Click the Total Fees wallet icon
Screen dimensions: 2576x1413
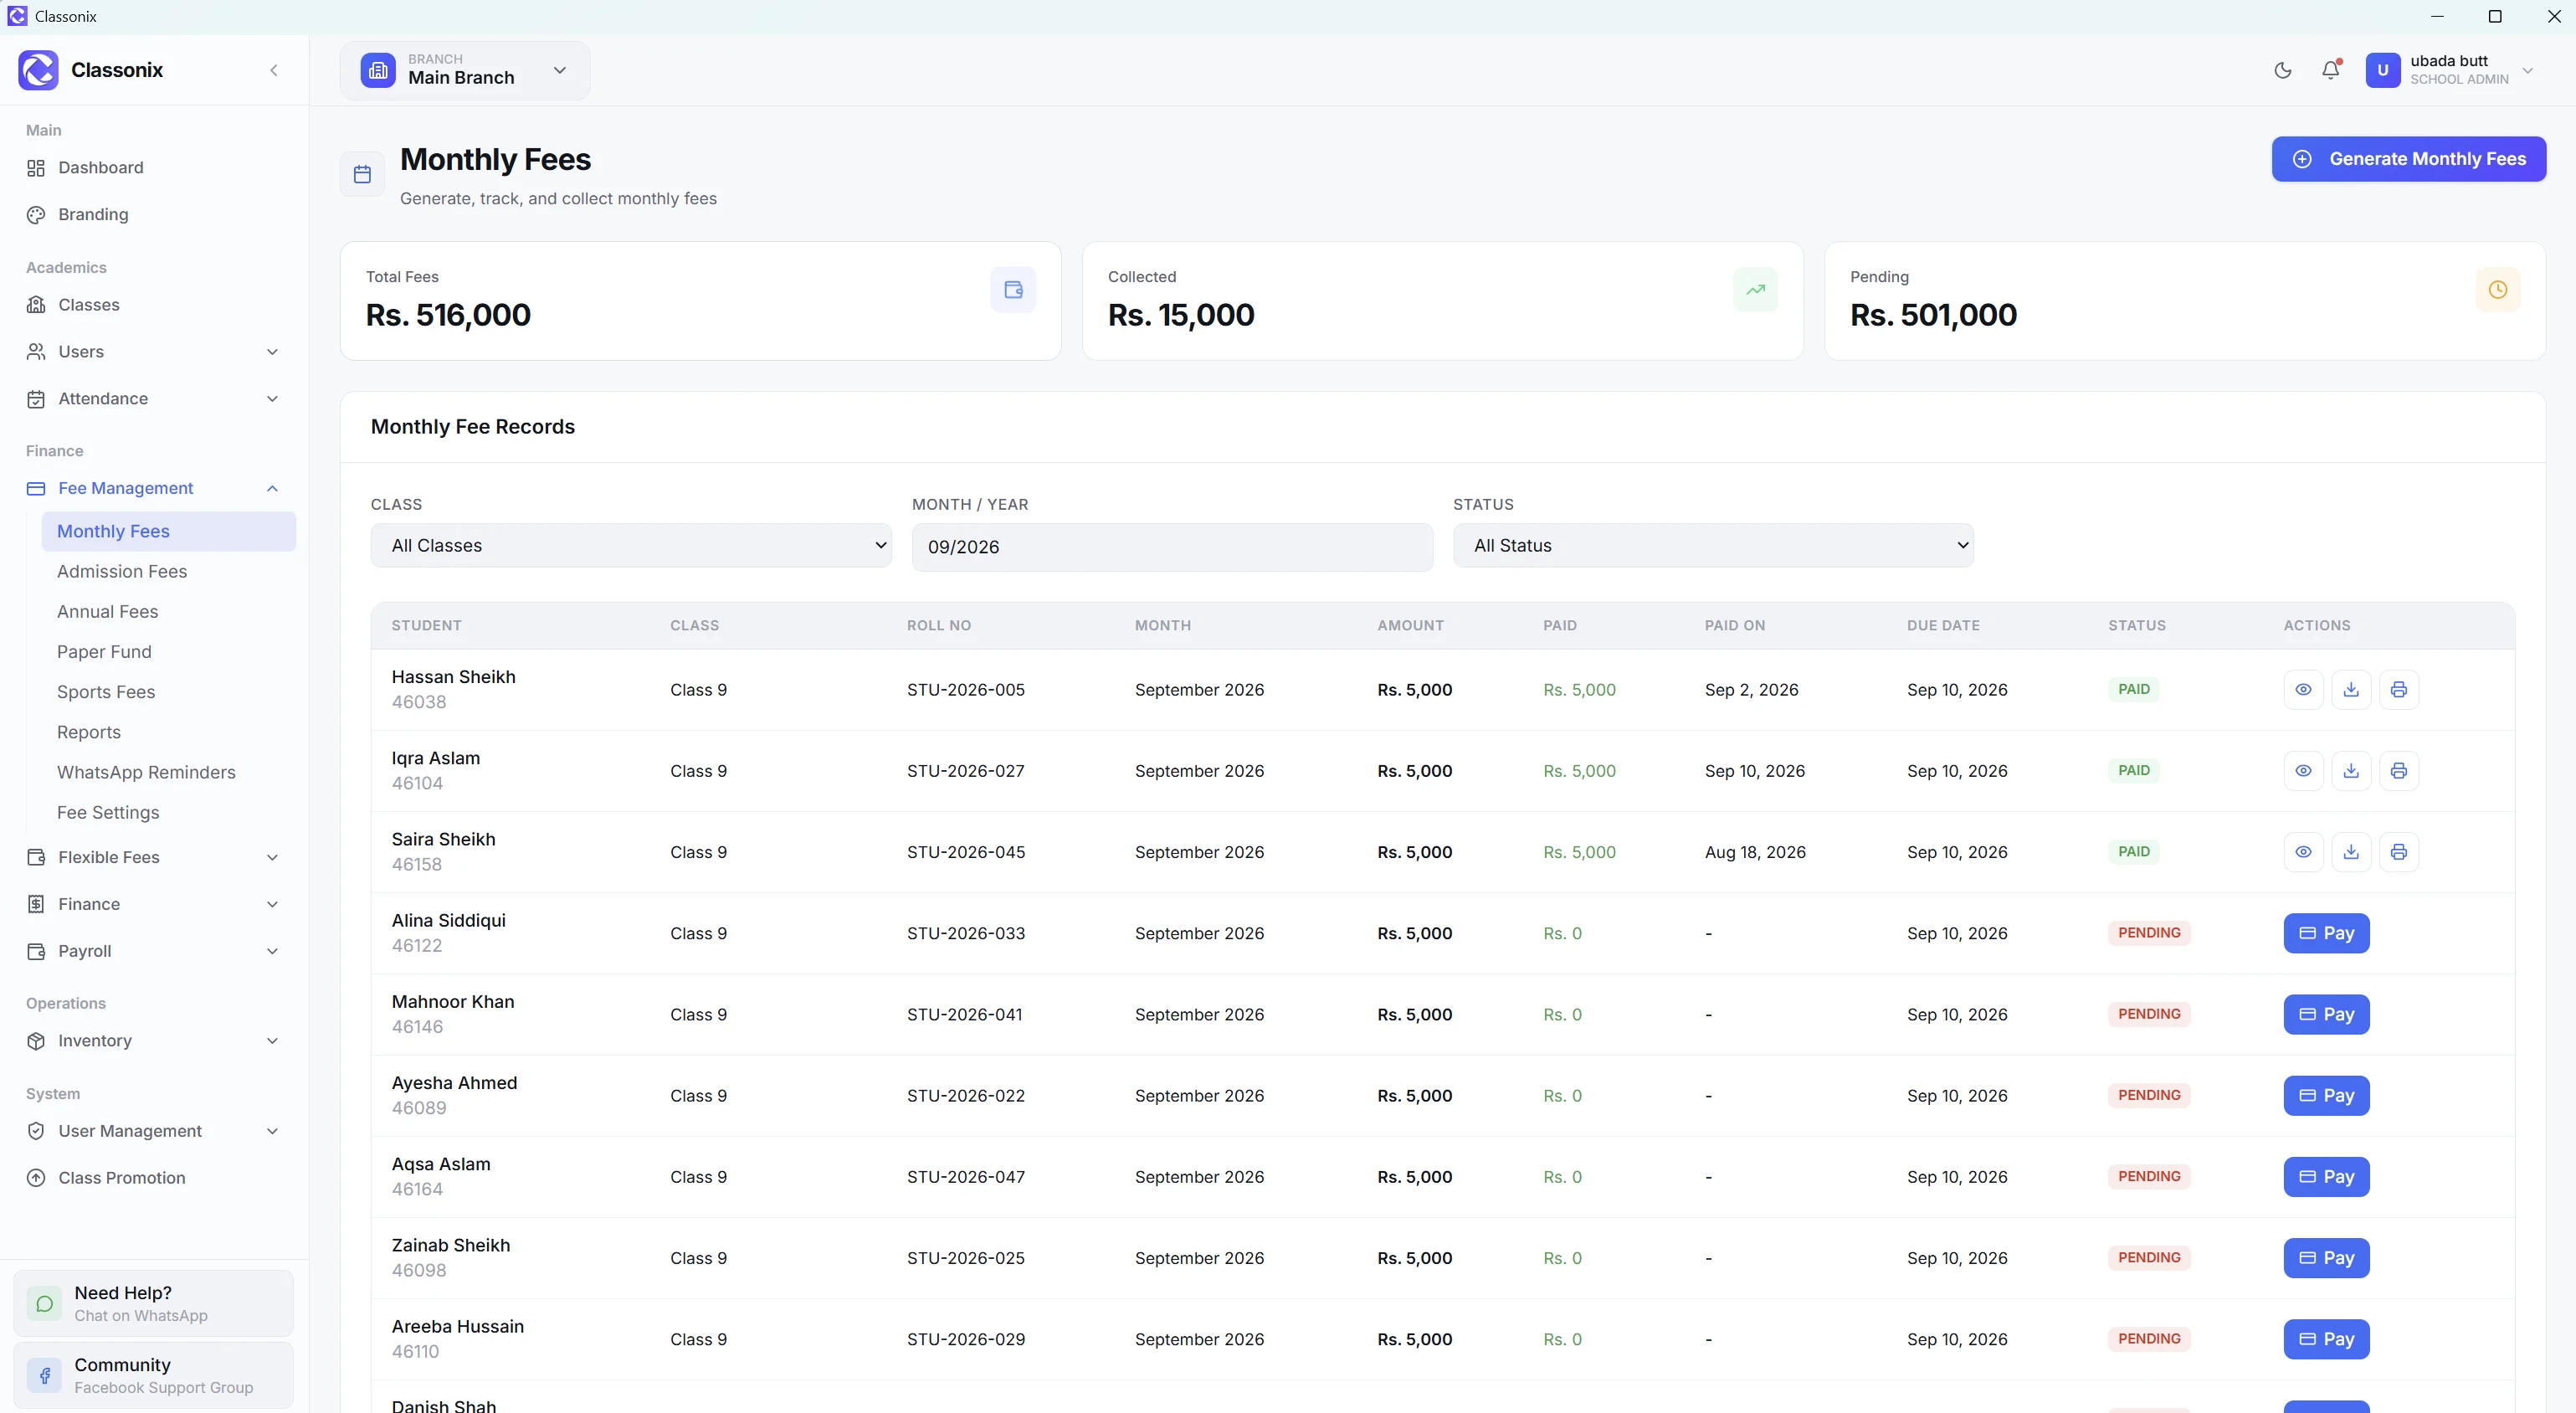(1013, 290)
